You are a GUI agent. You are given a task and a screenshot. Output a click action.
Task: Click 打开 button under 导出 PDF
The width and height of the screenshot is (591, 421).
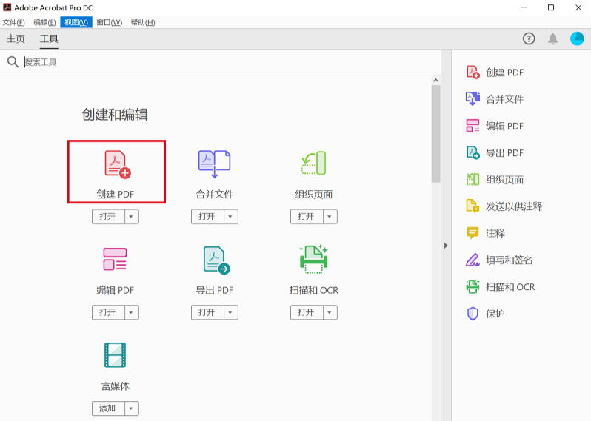click(x=207, y=312)
